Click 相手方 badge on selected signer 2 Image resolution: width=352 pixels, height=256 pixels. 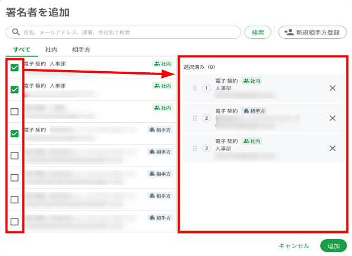tap(254, 111)
